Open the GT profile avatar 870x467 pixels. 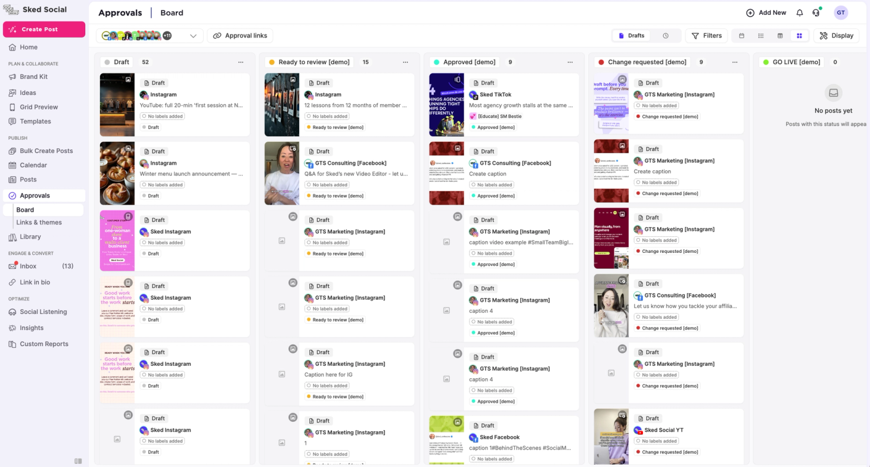tap(841, 12)
